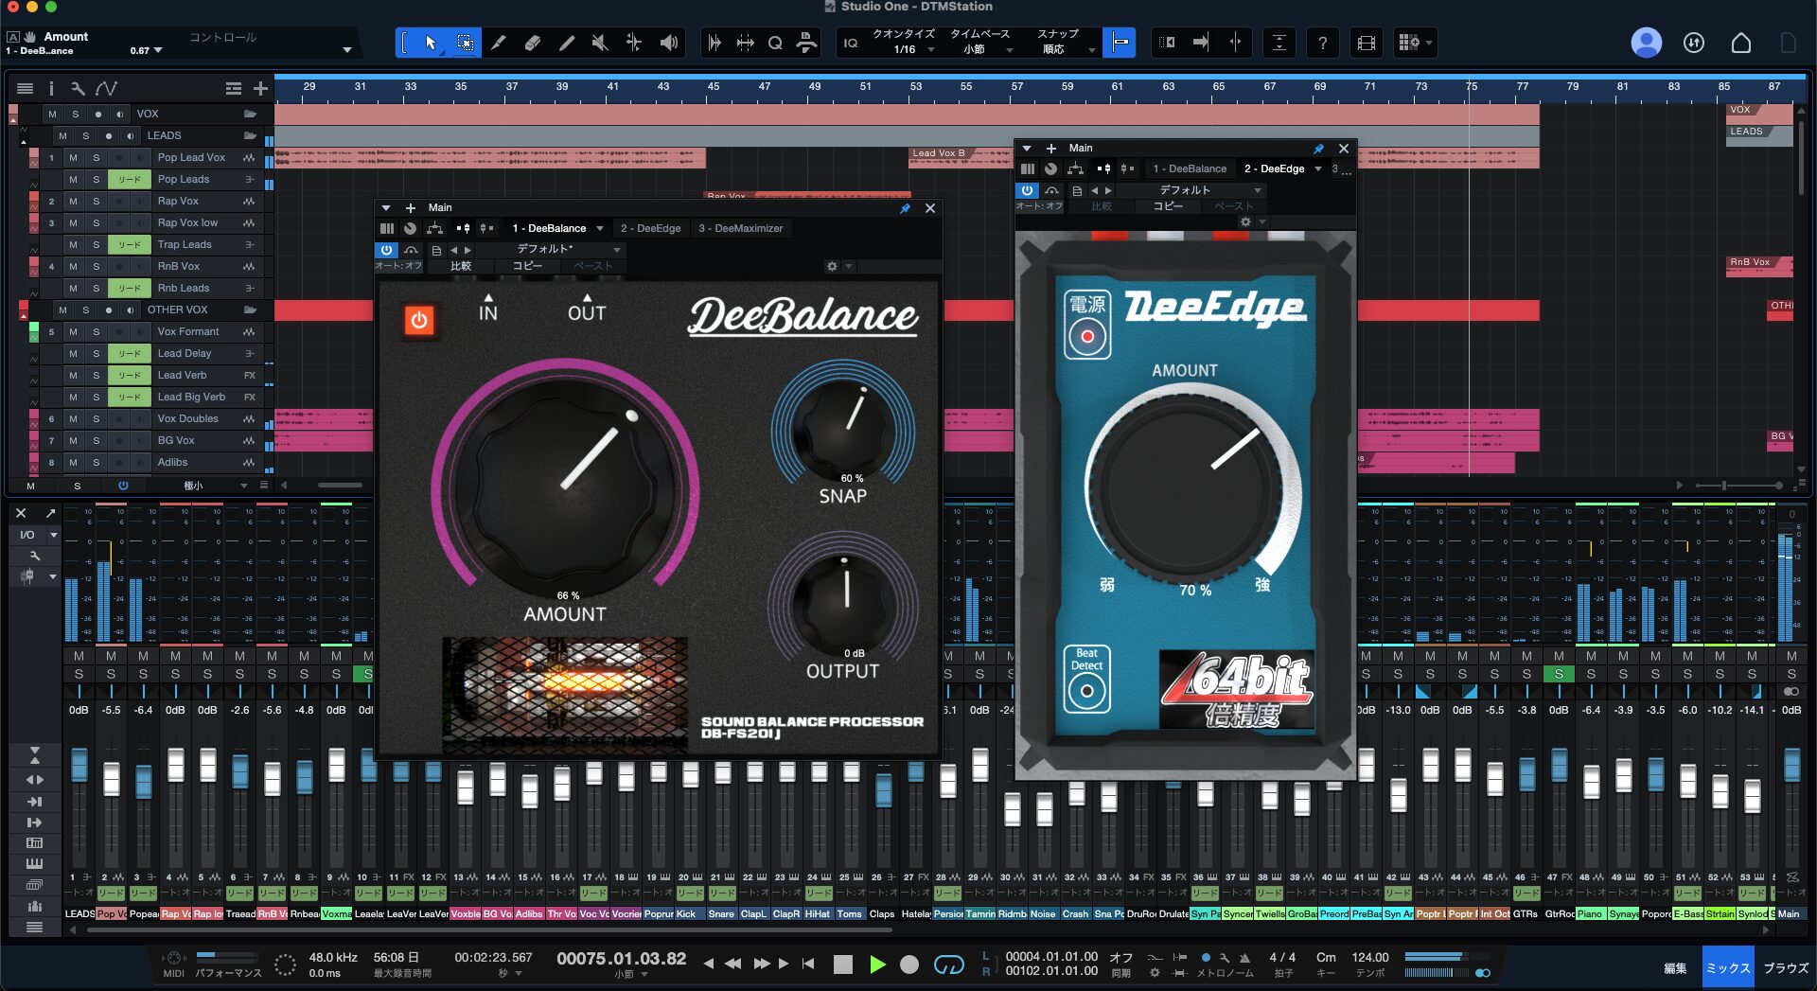Toggle the DeeBalance orange power button
The image size is (1817, 991).
pyautogui.click(x=418, y=320)
